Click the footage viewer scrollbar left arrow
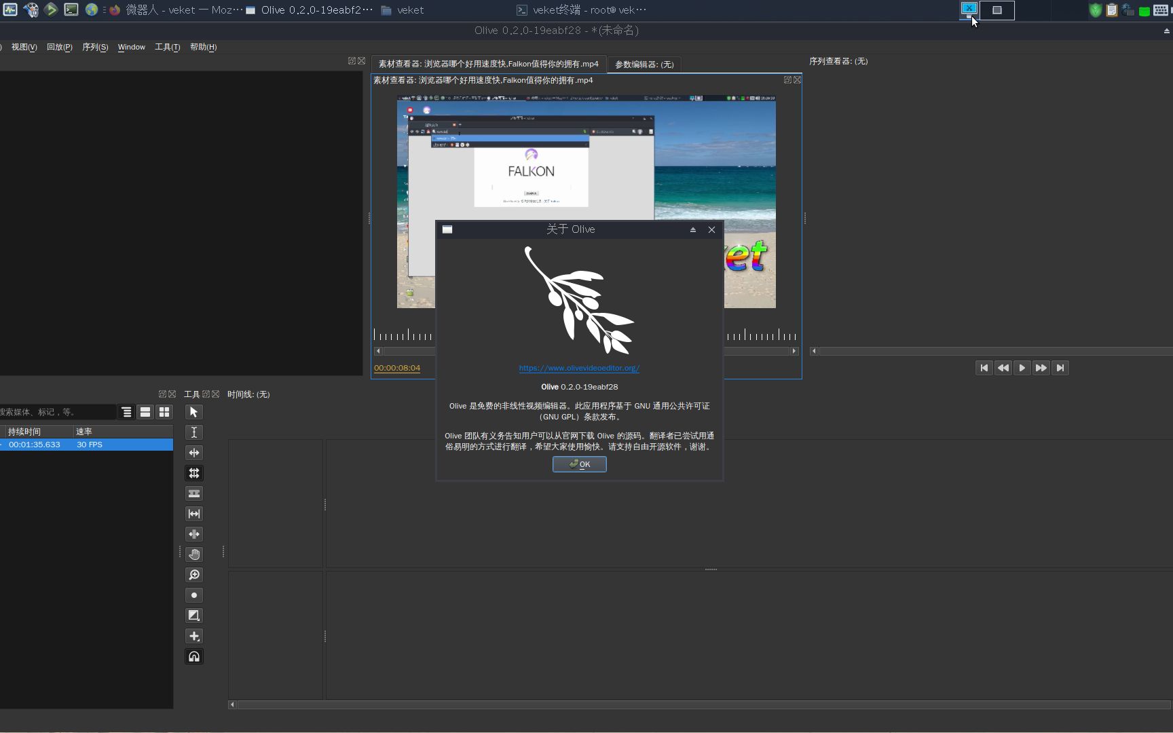Image resolution: width=1173 pixels, height=733 pixels. click(x=378, y=351)
